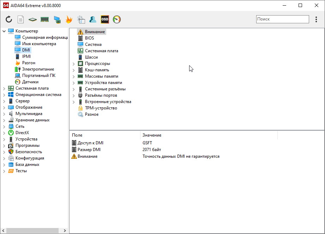Click the gauge sensor toolbar icon

[x=117, y=19]
